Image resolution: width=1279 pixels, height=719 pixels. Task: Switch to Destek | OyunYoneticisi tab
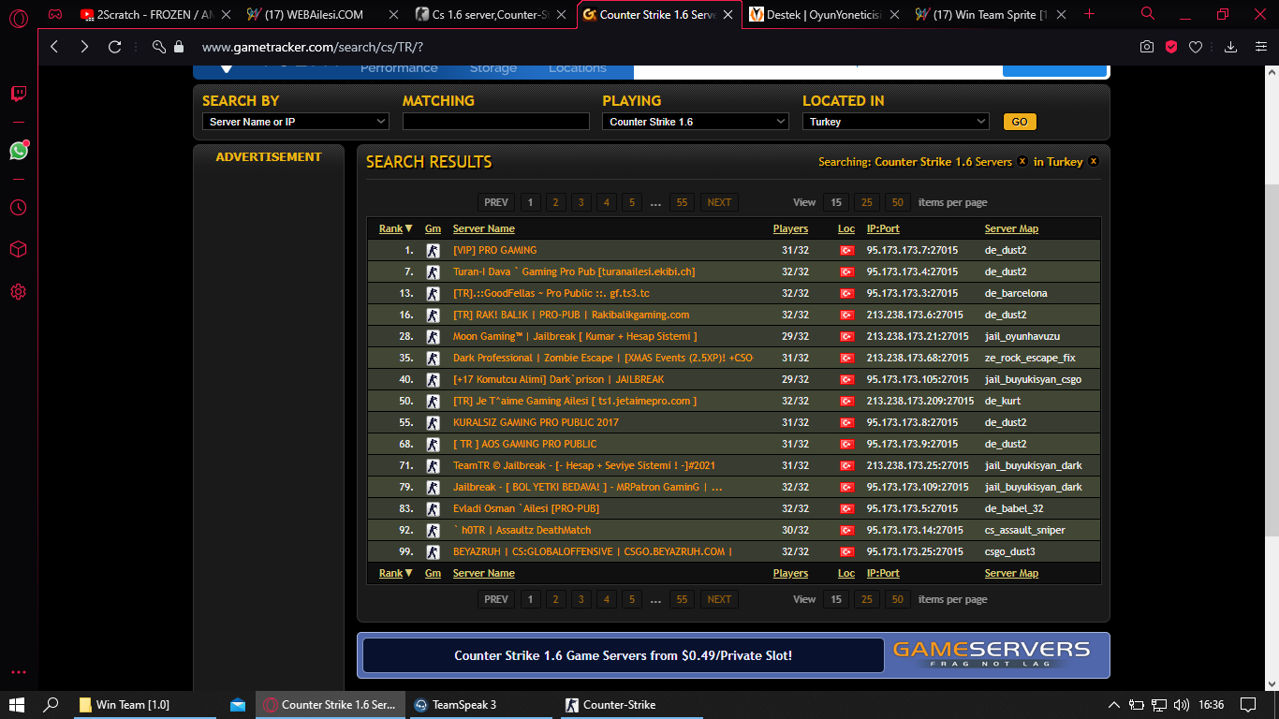[824, 14]
